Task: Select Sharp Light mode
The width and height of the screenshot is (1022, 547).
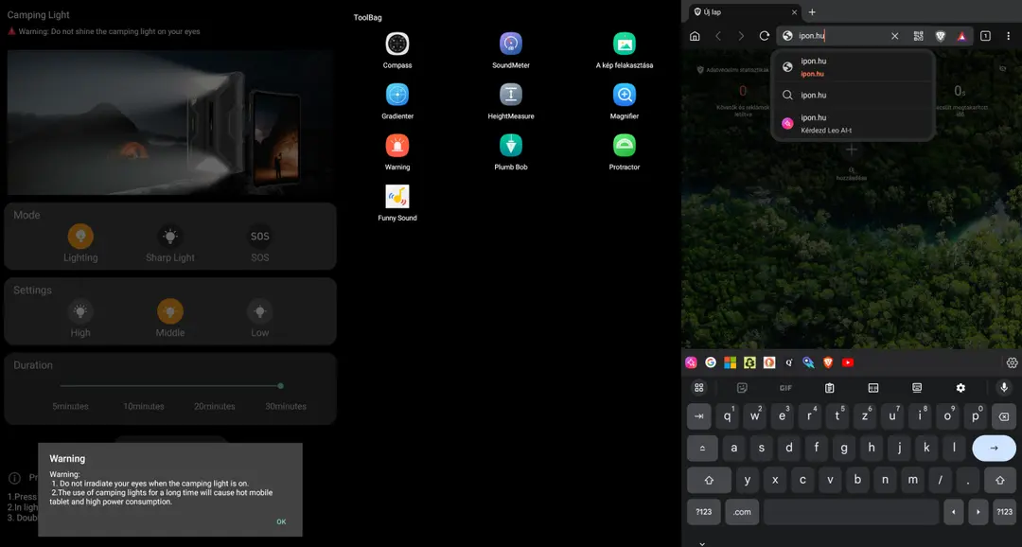Action: coord(170,236)
